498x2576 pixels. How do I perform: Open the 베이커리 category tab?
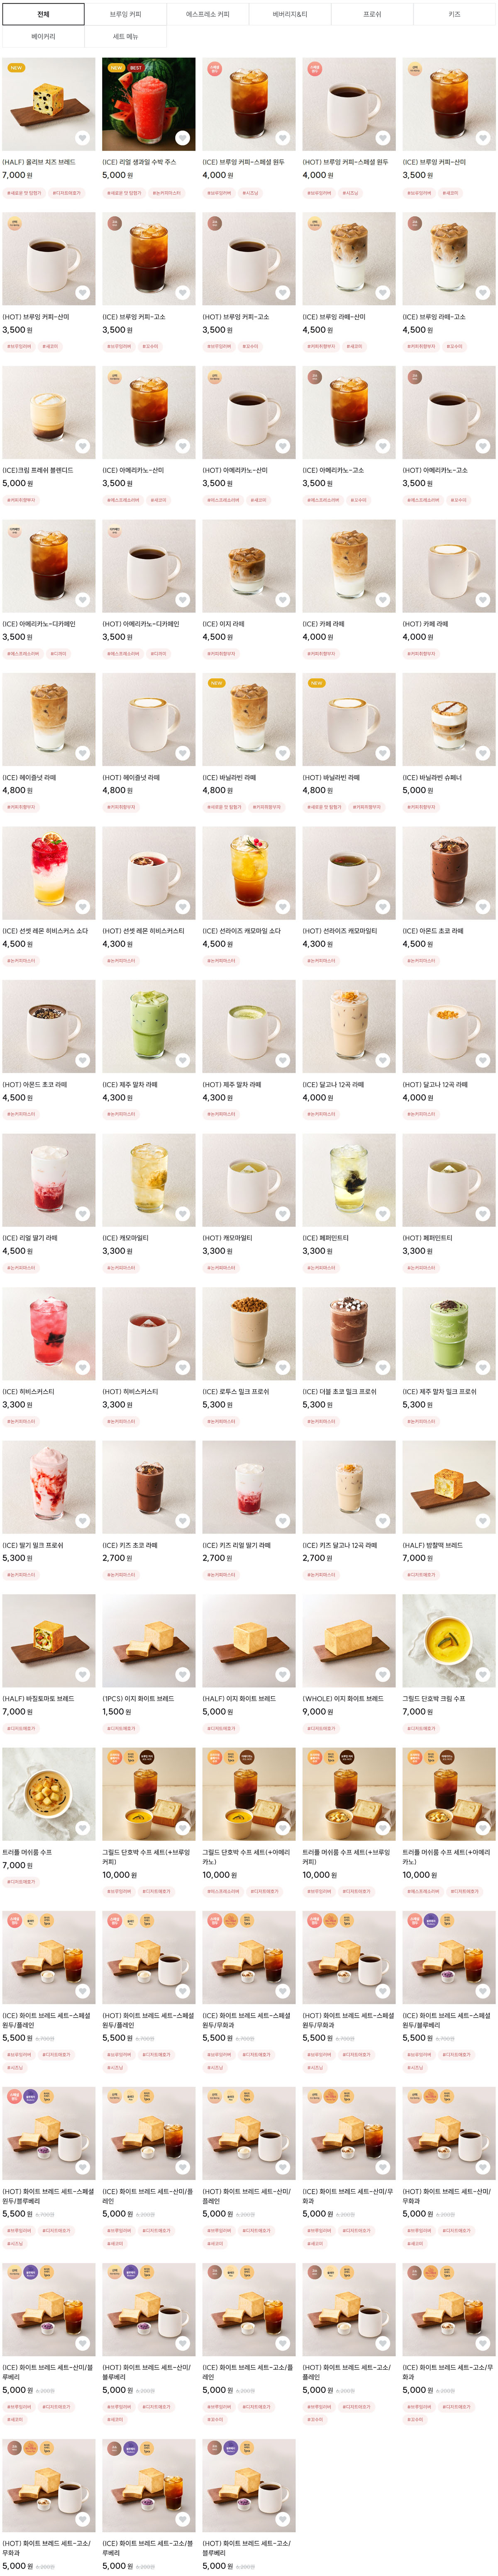click(43, 36)
